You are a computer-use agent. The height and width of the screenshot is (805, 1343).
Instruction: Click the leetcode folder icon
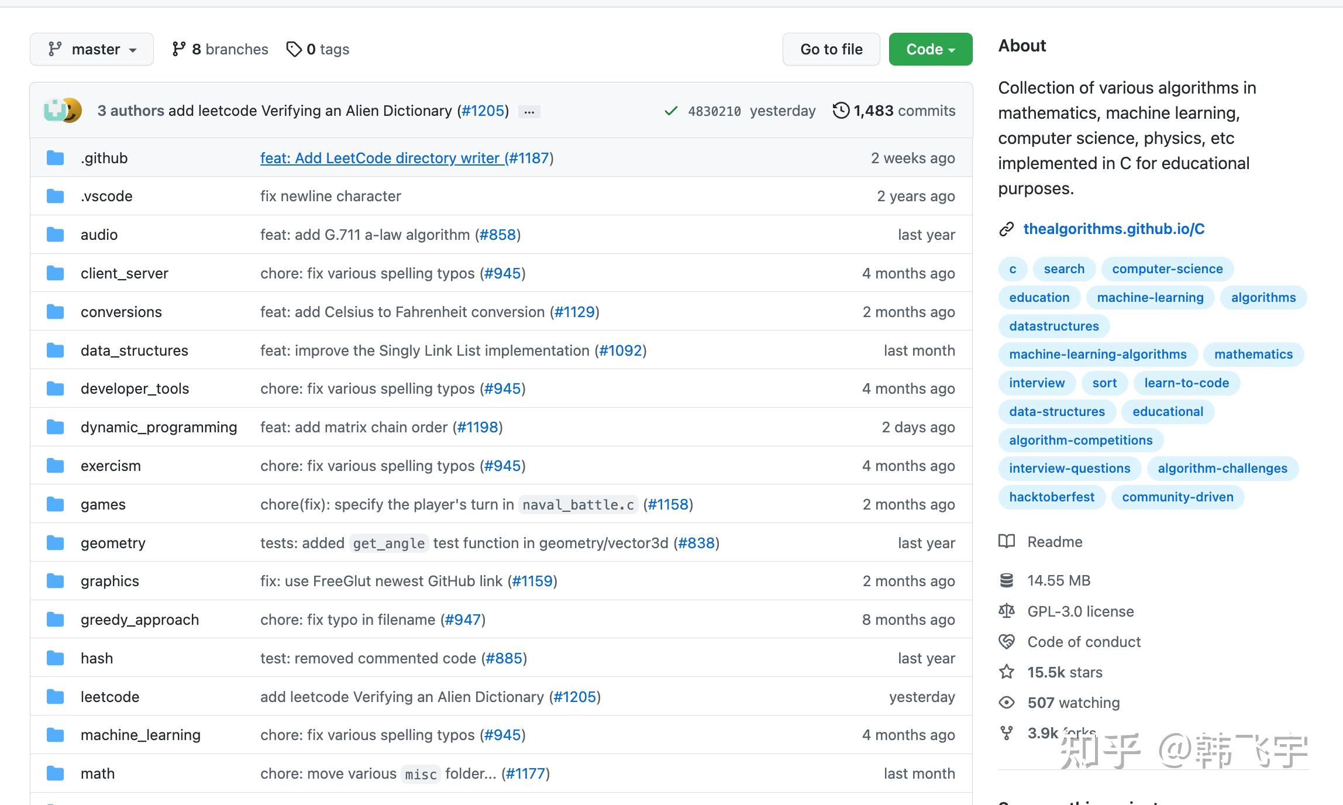[56, 697]
